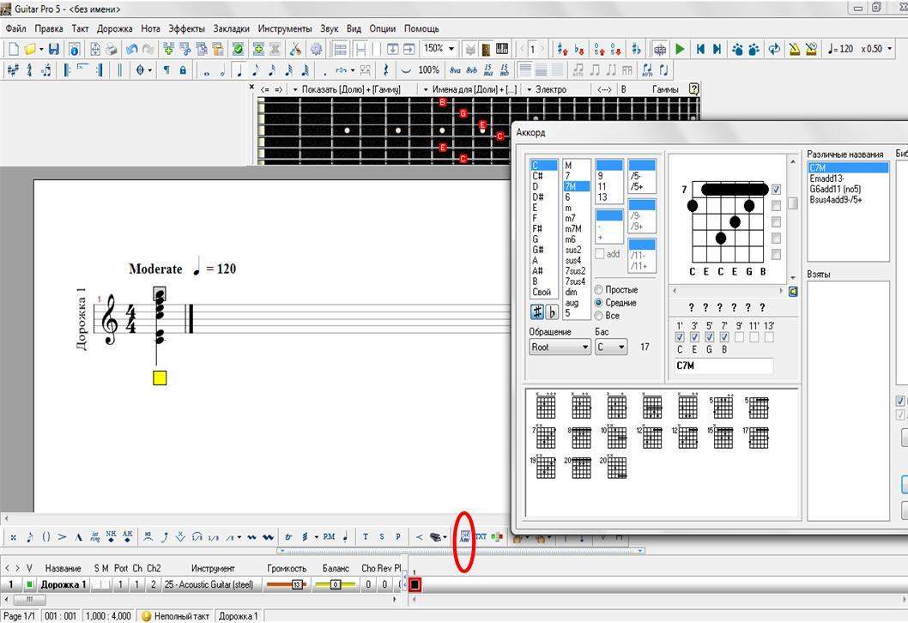908x623 pixels.
Task: Open the 'Бас' bass note dropdown
Action: tap(611, 347)
